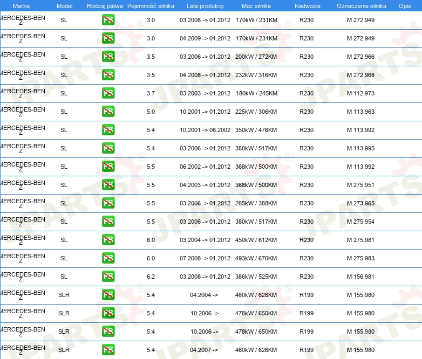
Task: Select engine code M 275.951
Action: 360,185
